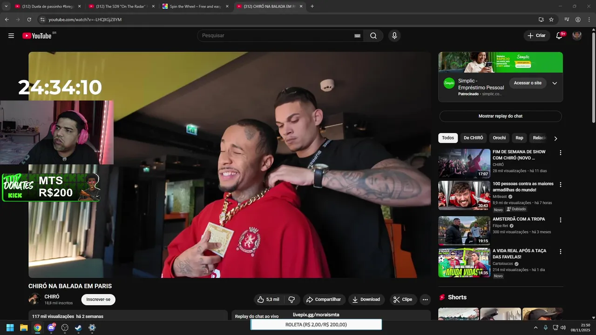
Task: Bookmark this page with star icon
Action: (551, 20)
